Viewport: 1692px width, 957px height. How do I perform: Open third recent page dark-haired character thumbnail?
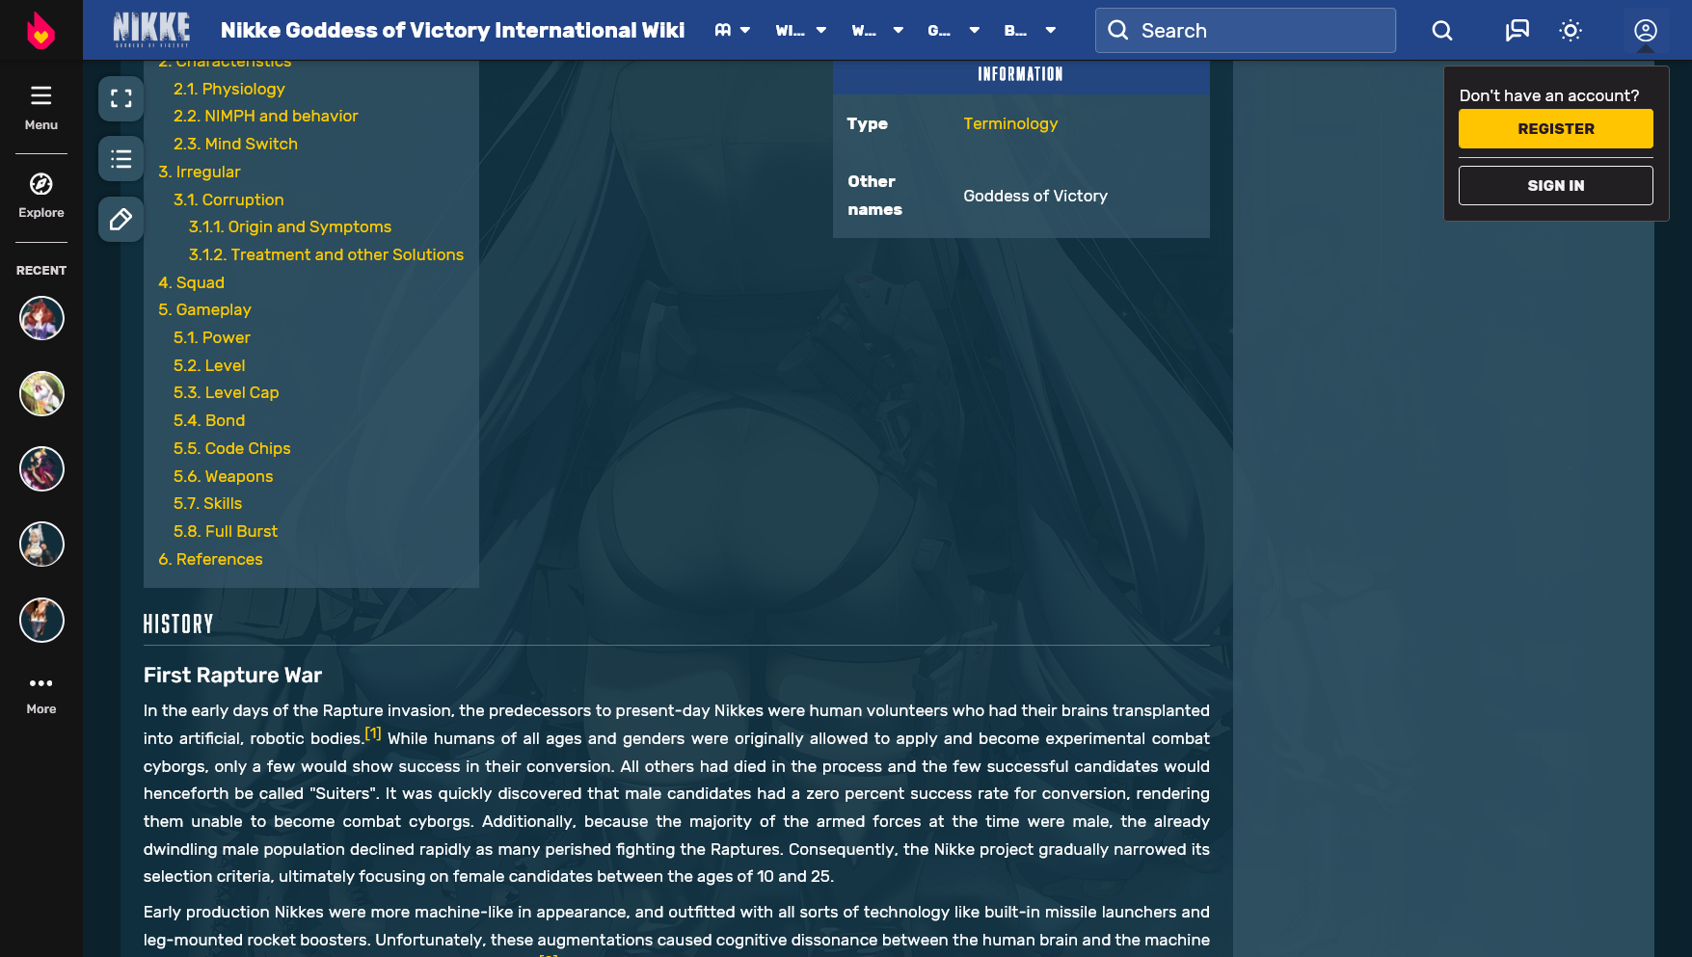(x=41, y=468)
